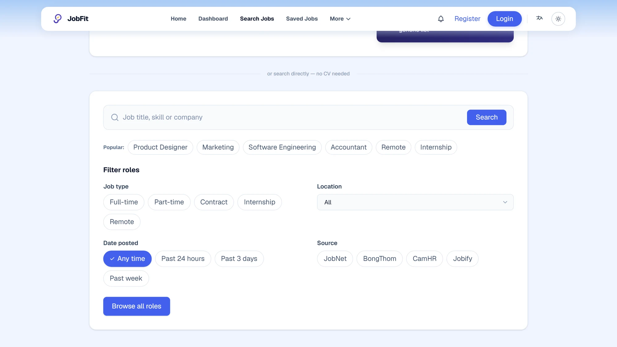
Task: Go to Home page
Action: [x=178, y=19]
